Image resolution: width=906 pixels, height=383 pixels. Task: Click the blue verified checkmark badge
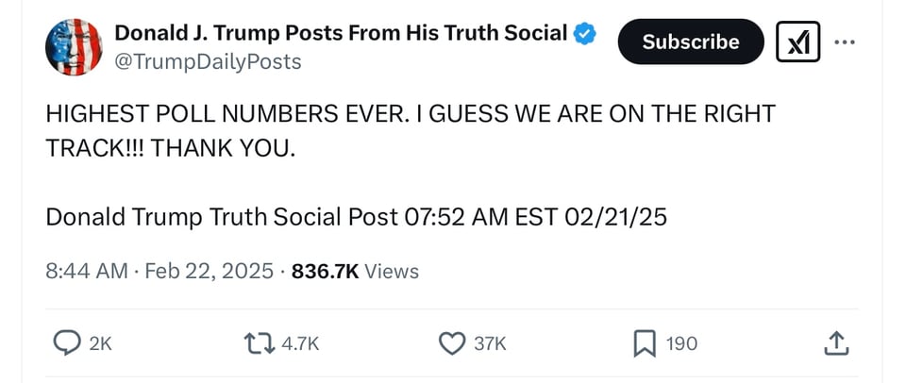pos(586,33)
